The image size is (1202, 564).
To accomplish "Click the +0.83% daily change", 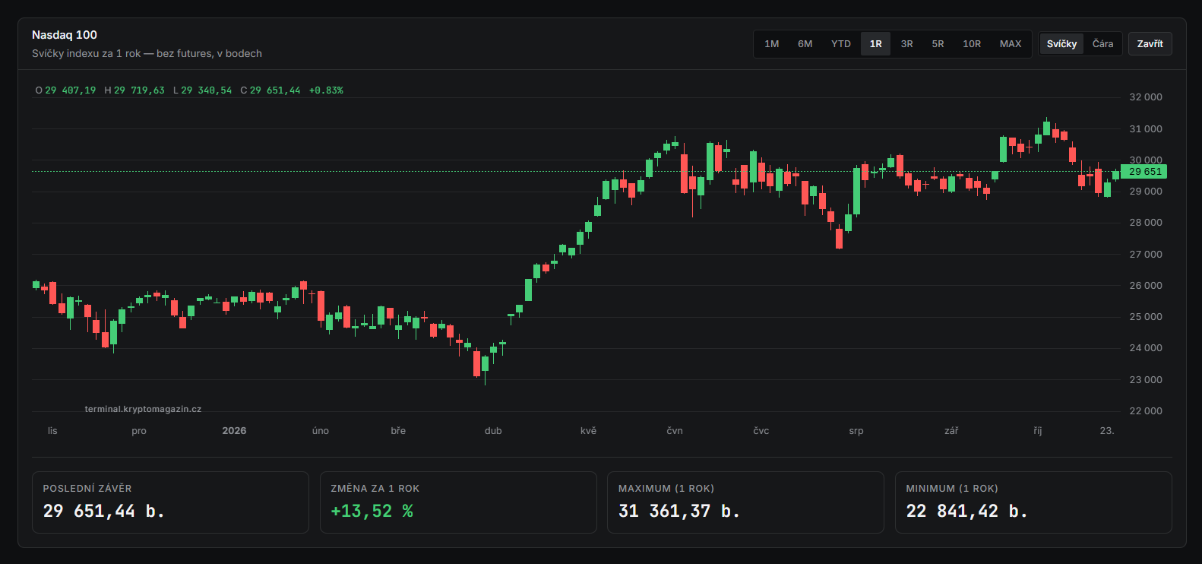I will 326,90.
